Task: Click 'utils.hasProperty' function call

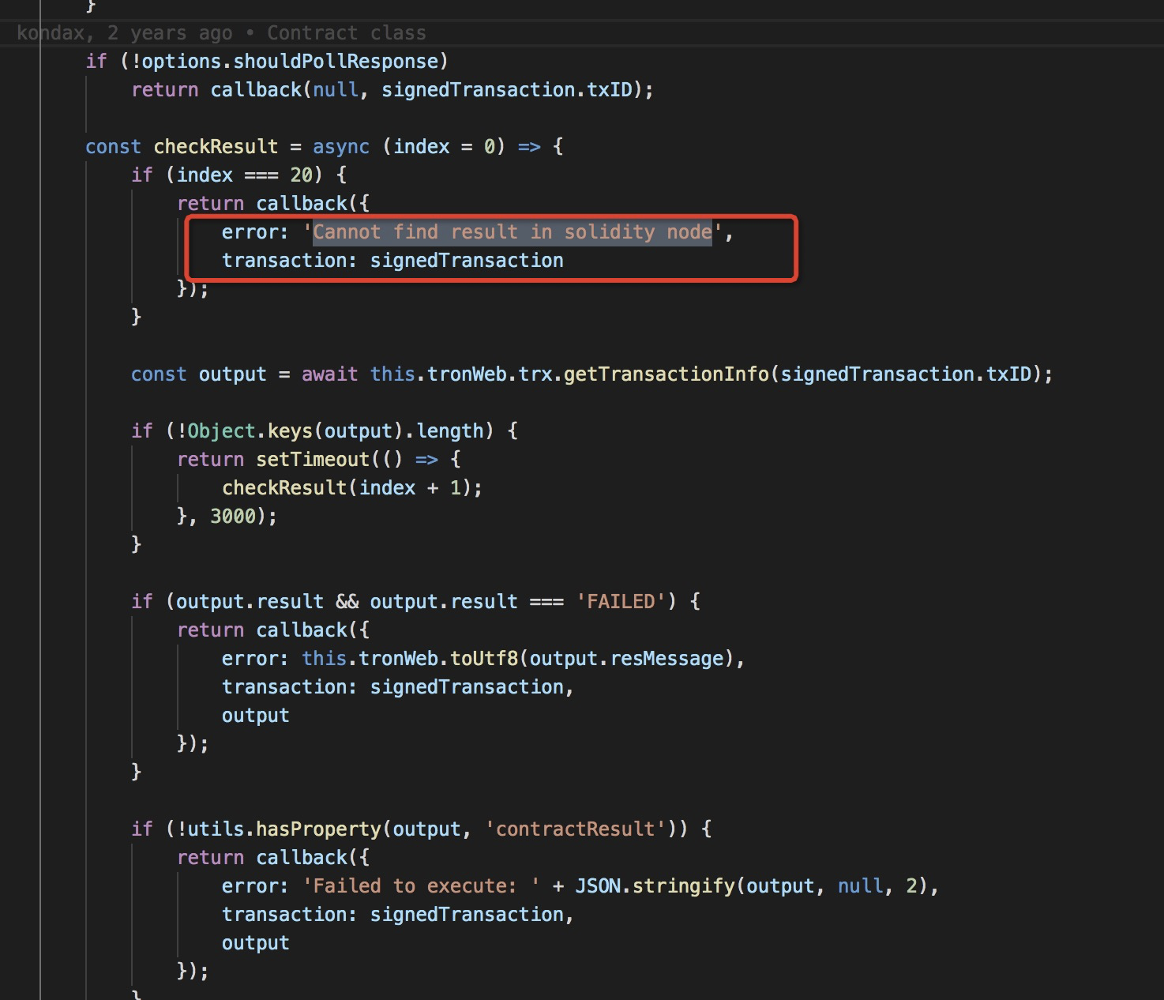Action: (284, 829)
